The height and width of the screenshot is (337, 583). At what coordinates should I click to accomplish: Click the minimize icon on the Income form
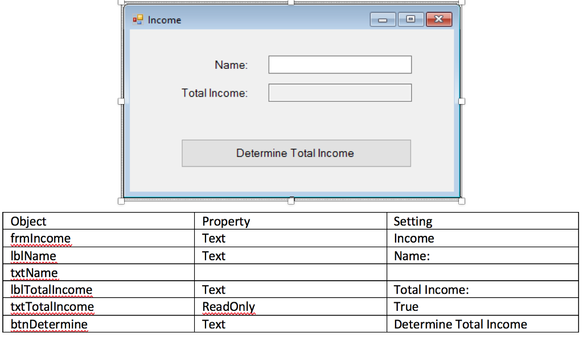383,19
